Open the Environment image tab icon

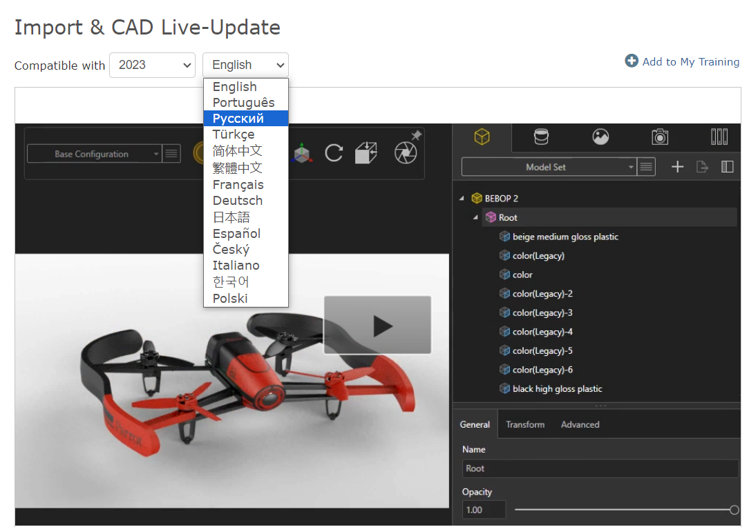click(600, 137)
